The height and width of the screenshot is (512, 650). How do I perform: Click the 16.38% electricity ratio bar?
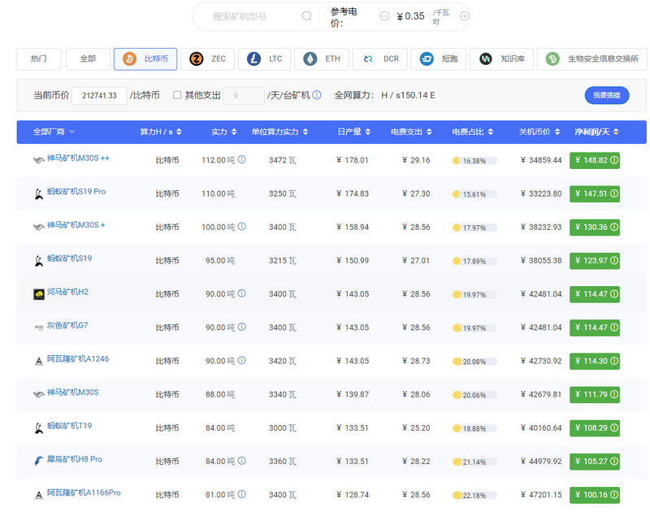click(474, 161)
